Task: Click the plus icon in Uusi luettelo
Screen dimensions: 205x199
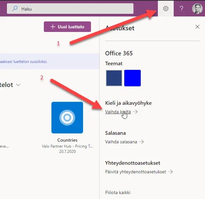Action: 52,27
